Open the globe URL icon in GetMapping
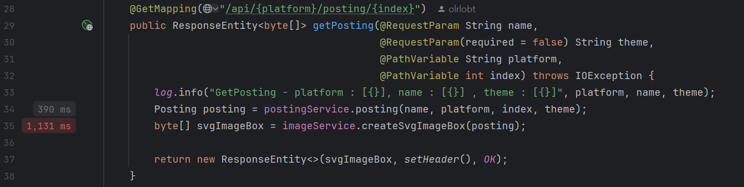744x187 pixels. [207, 9]
